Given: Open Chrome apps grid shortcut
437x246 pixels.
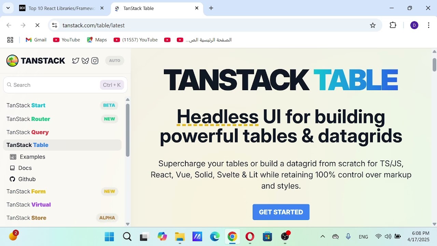Looking at the screenshot, I should click(10, 40).
